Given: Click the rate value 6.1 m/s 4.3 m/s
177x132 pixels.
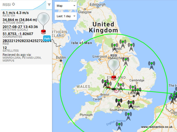Looking at the screenshot, I should click(x=16, y=13).
